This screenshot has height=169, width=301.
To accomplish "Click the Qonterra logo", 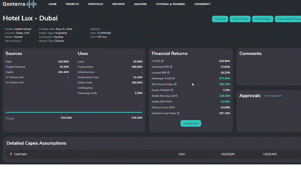I will [19, 4].
